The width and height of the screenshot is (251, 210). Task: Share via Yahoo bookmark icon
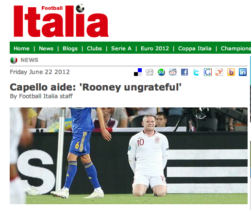[219, 72]
